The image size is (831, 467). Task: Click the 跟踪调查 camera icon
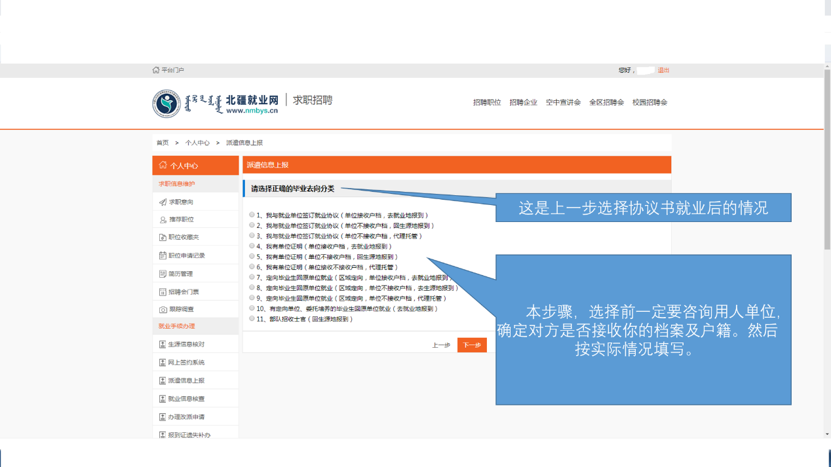[163, 309]
